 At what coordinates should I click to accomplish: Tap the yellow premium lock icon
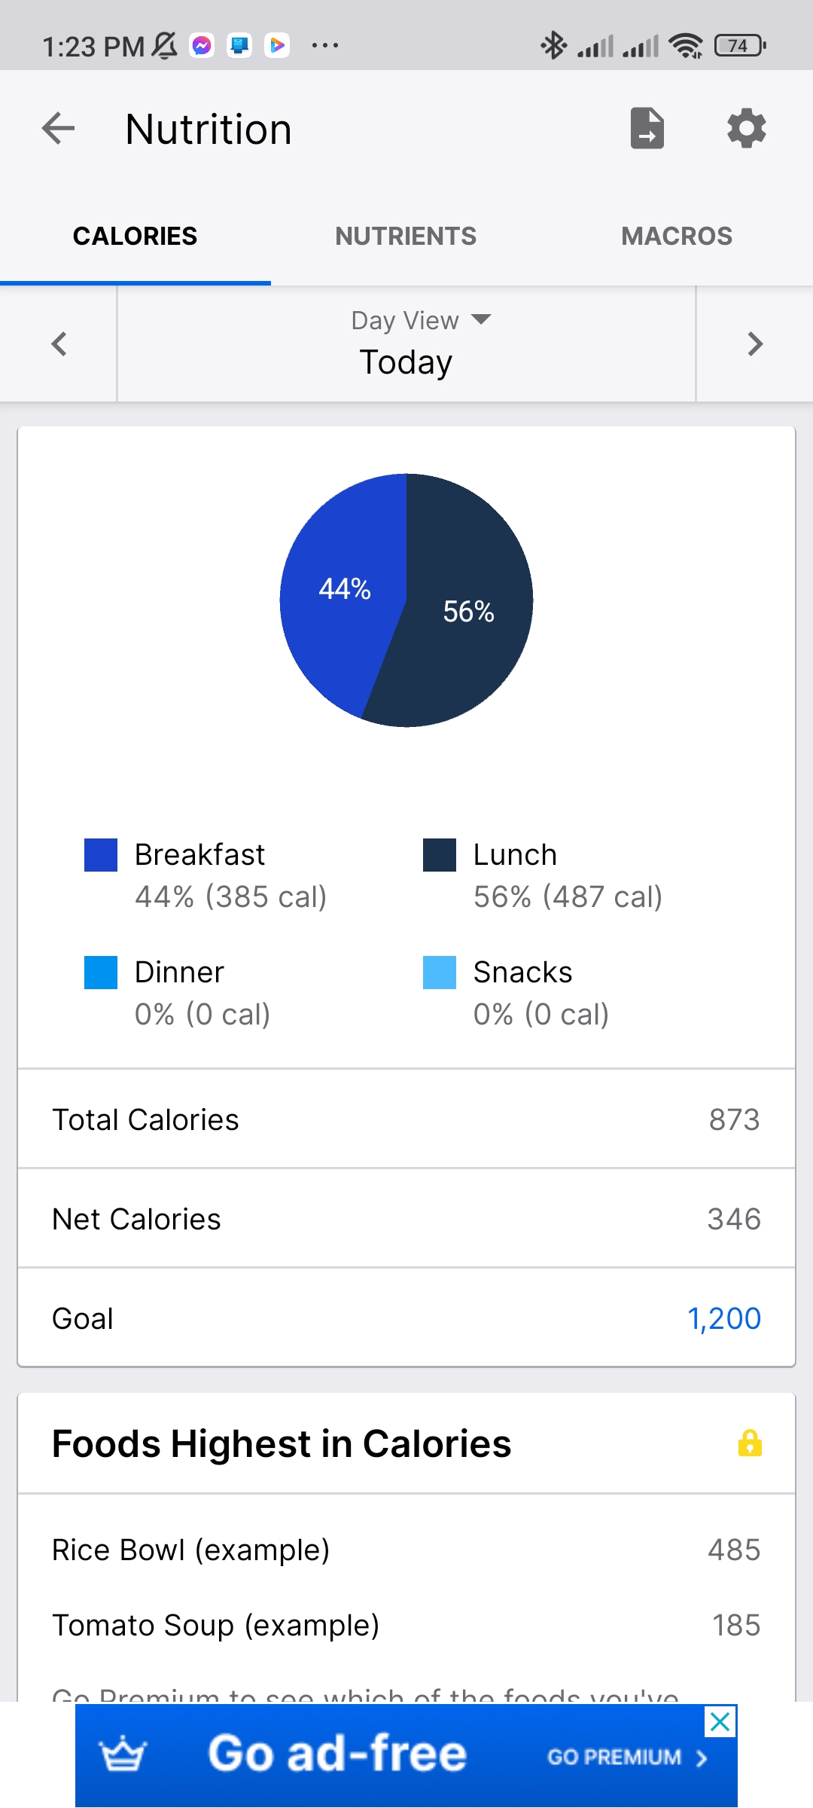tap(750, 1443)
